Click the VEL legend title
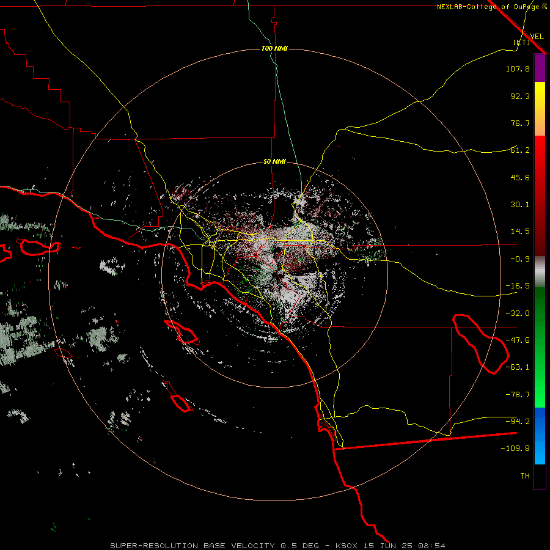The width and height of the screenshot is (550, 550). tap(537, 36)
